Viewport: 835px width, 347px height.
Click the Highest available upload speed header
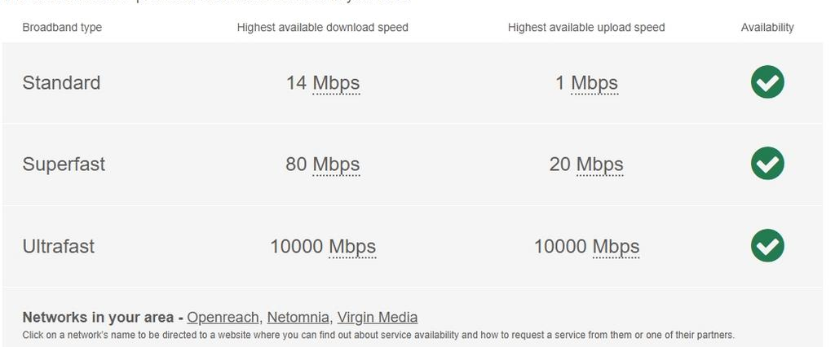(585, 28)
